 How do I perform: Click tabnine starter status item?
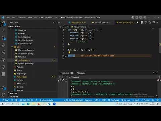47,100
